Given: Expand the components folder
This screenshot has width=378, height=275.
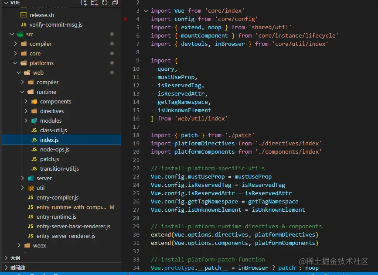Looking at the screenshot, I should [26, 101].
